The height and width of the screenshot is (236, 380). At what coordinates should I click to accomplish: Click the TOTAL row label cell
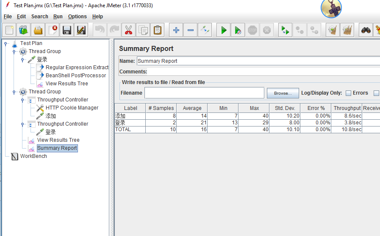coord(130,129)
